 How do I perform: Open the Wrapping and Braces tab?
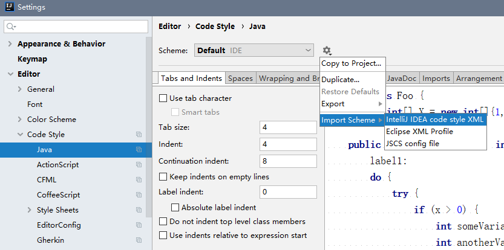click(x=288, y=79)
